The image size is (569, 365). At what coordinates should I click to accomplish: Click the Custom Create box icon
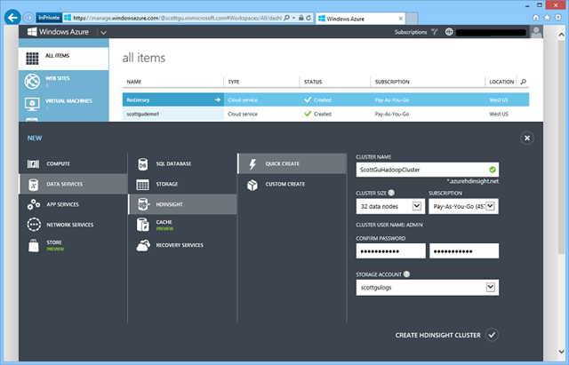pyautogui.click(x=252, y=185)
